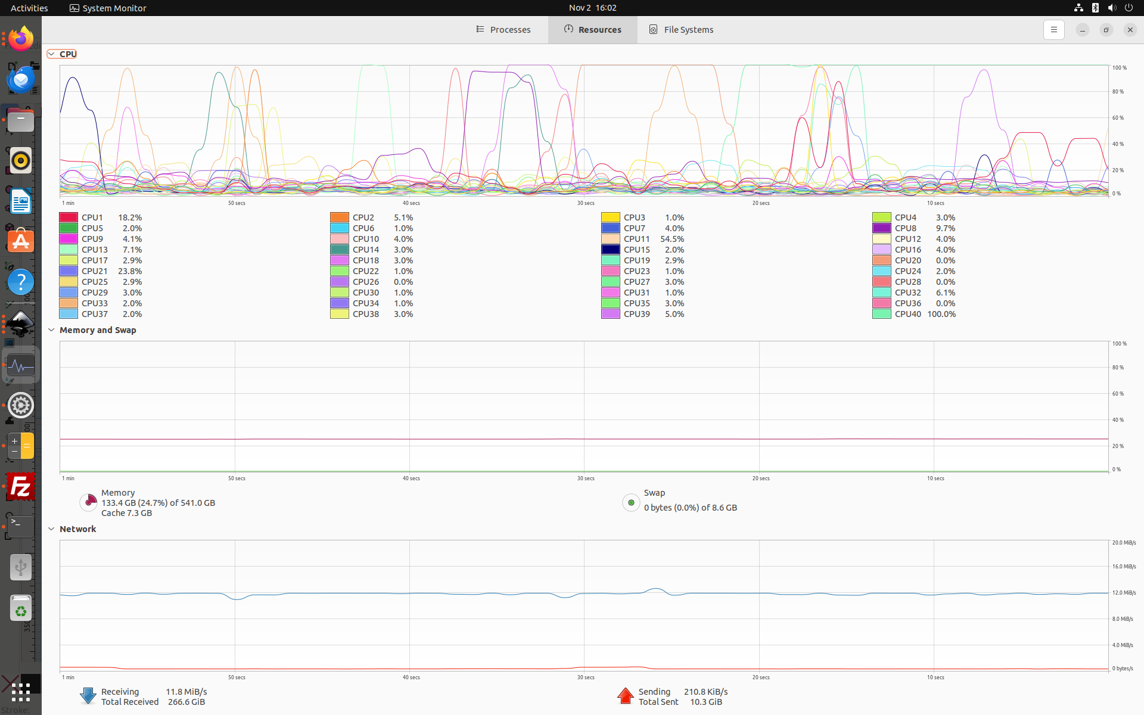Pick a new color for CPU11
Image resolution: width=1144 pixels, height=715 pixels.
[x=610, y=239]
